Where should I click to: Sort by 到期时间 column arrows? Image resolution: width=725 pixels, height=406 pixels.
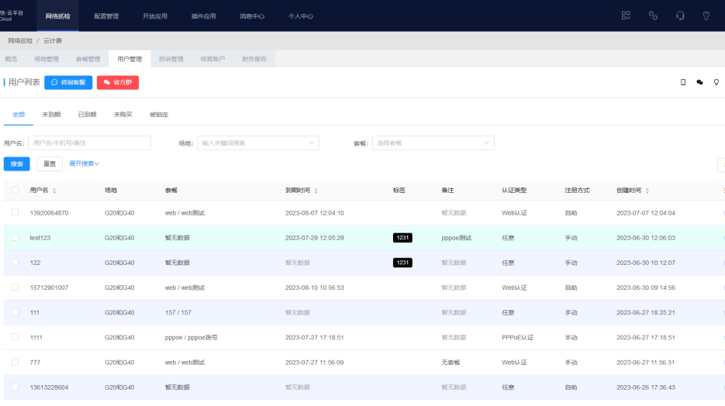pyautogui.click(x=316, y=191)
